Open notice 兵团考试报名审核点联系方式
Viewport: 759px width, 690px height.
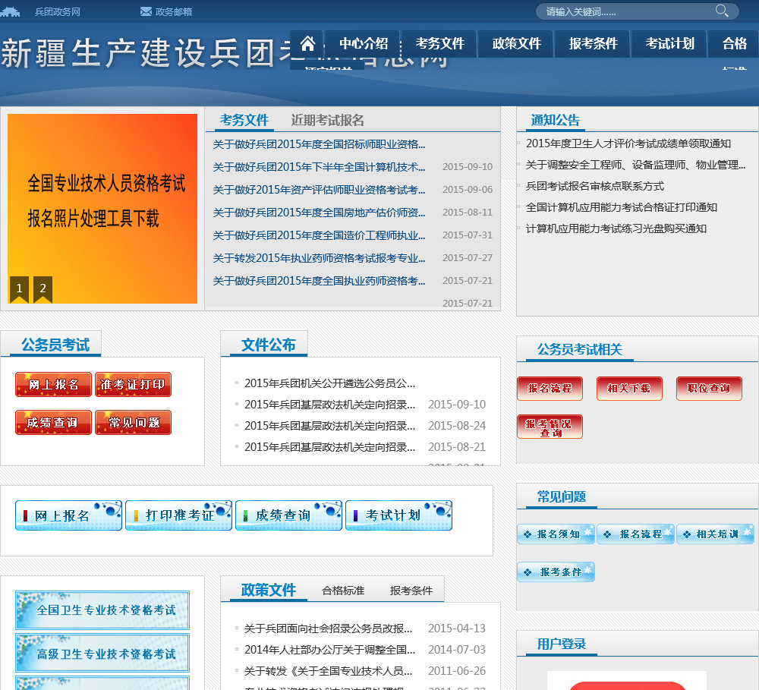[x=594, y=186]
